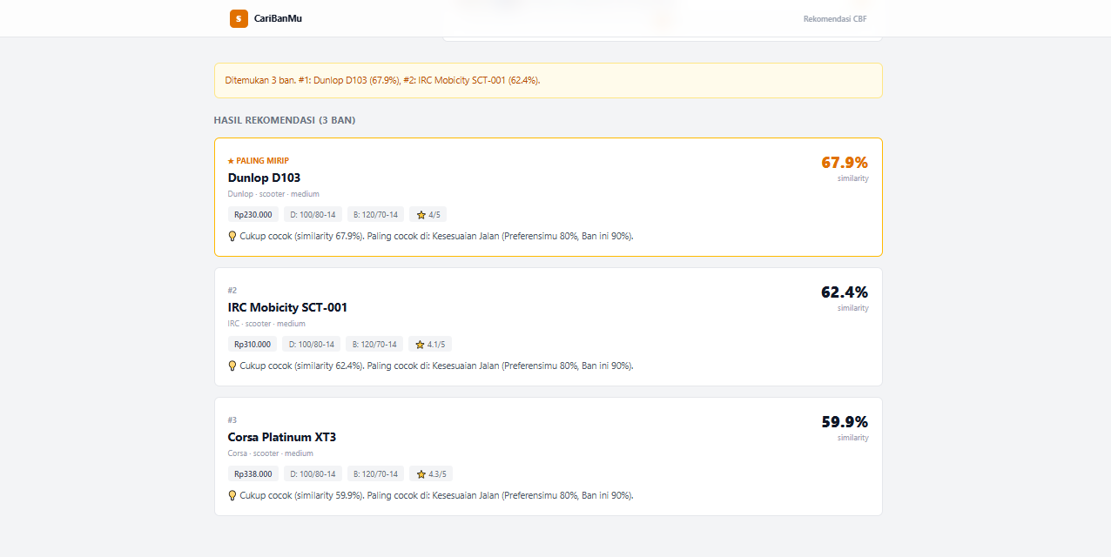This screenshot has height=557, width=1111.
Task: Click the star icon next to 4.3/5
Action: [x=421, y=474]
